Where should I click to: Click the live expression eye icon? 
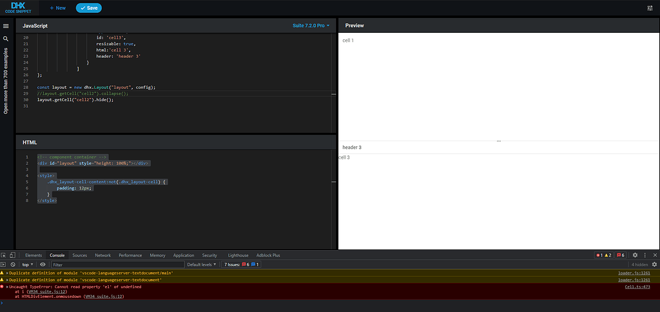[43, 264]
